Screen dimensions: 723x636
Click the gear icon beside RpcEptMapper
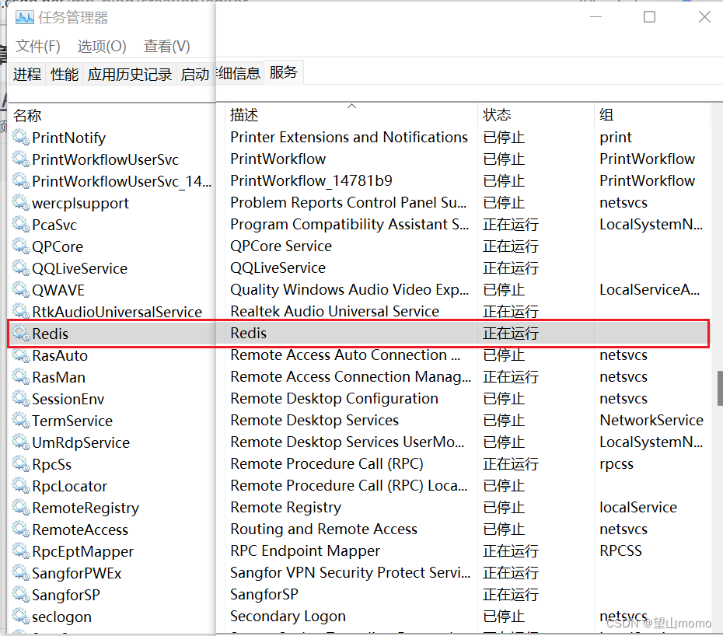tap(21, 550)
